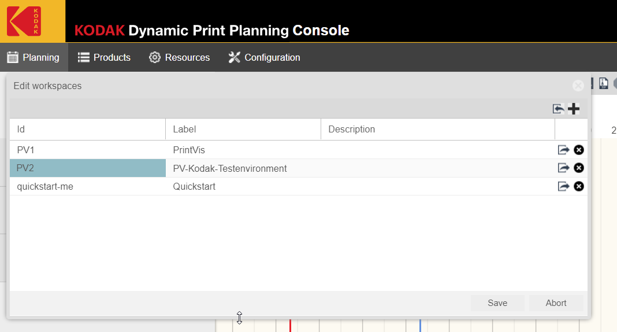Remove the PV2 workspace
This screenshot has height=332, width=617.
coord(579,168)
